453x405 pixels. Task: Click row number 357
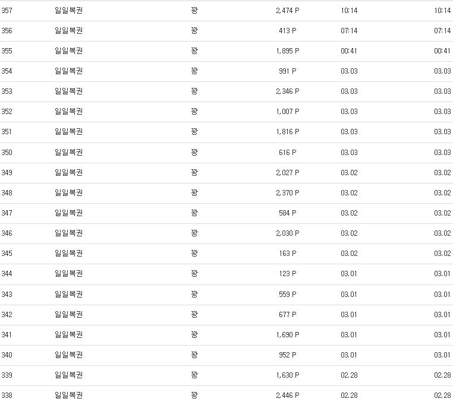coord(7,11)
